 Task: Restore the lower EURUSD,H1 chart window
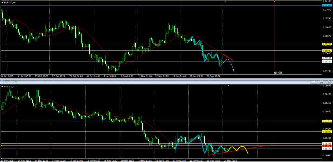[x=321, y=82]
